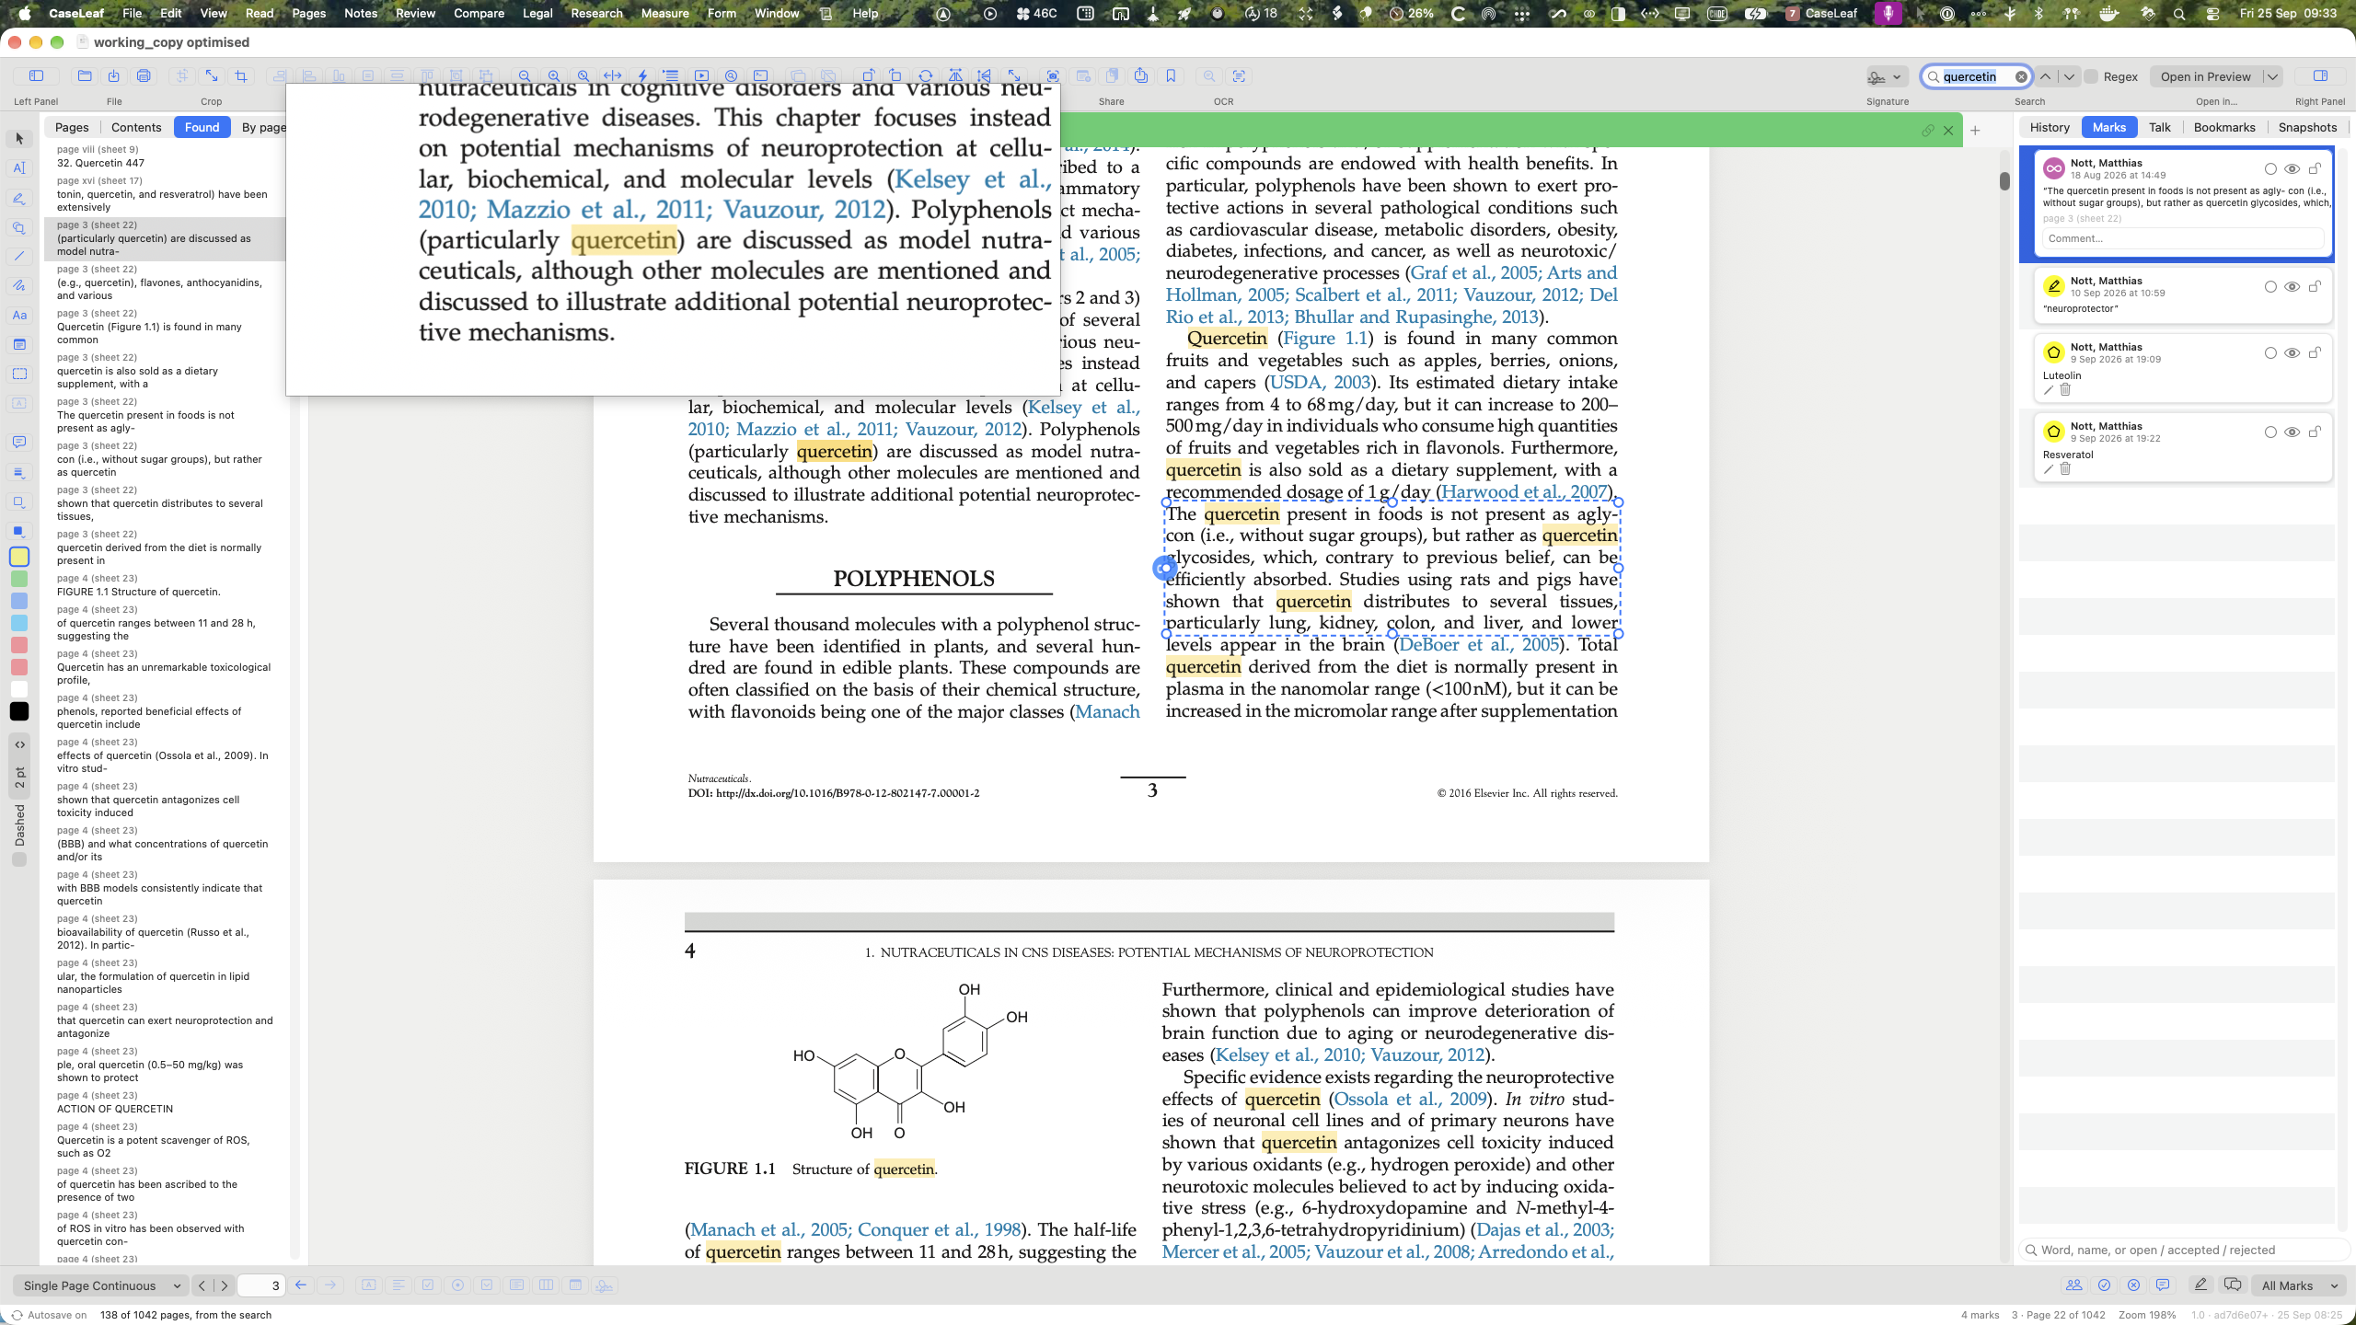Viewport: 2356px width, 1325px height.
Task: Toggle visibility eye on Luteolin mark
Action: pos(2292,353)
